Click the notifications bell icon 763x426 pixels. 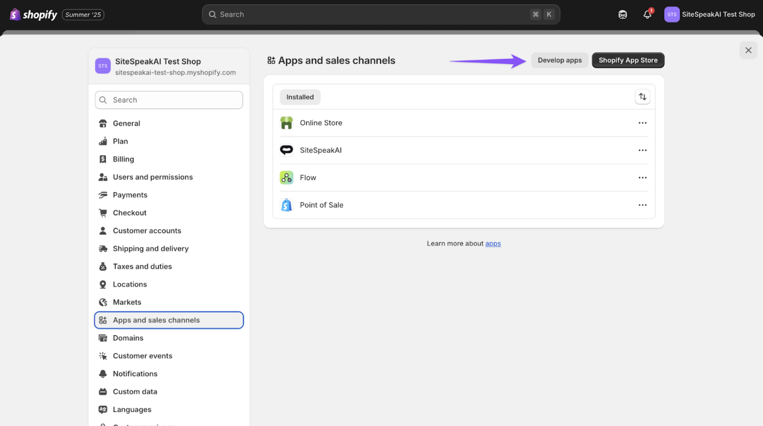coord(647,14)
